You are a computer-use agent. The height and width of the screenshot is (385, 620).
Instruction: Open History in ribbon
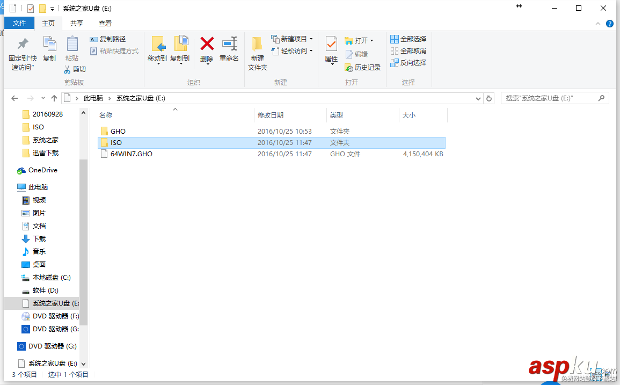[362, 68]
